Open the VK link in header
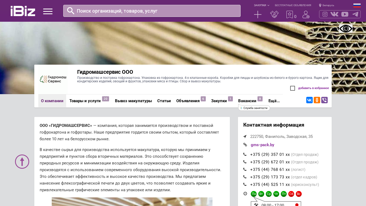This screenshot has width=366, height=206. pyautogui.click(x=334, y=14)
